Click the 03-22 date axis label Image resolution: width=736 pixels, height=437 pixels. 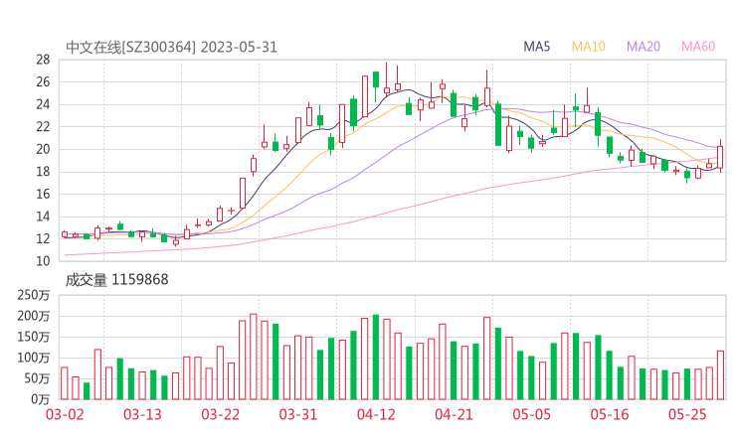click(220, 414)
